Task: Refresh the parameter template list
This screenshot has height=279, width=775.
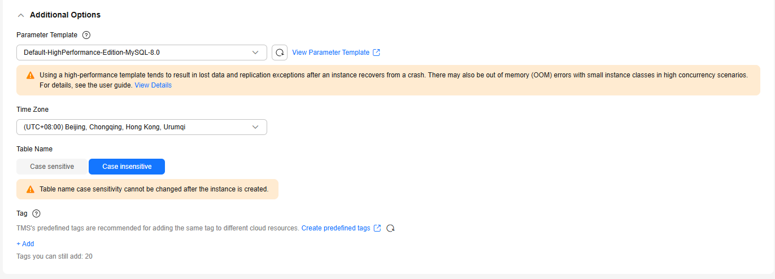Action: pyautogui.click(x=280, y=53)
